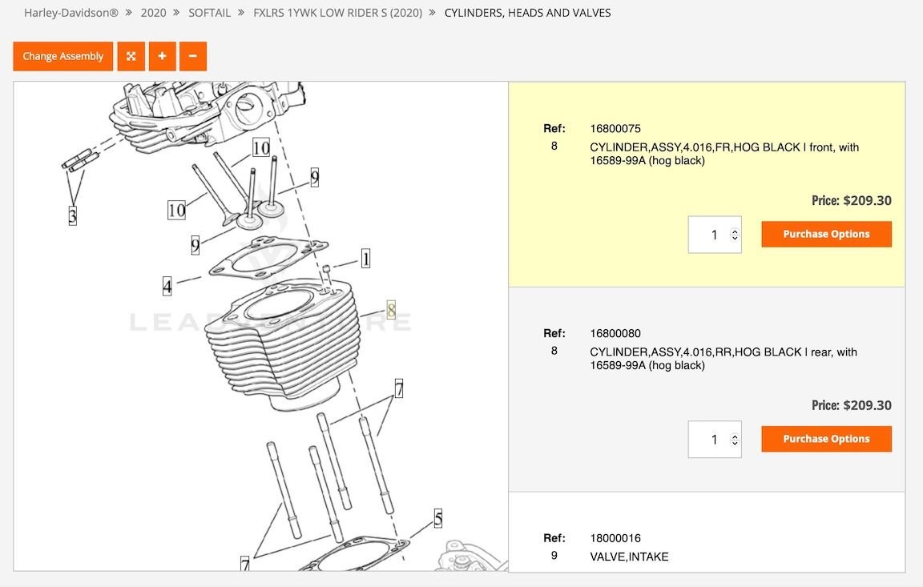This screenshot has width=923, height=587.
Task: Zoom in the diagram with plus icon
Action: 162,57
